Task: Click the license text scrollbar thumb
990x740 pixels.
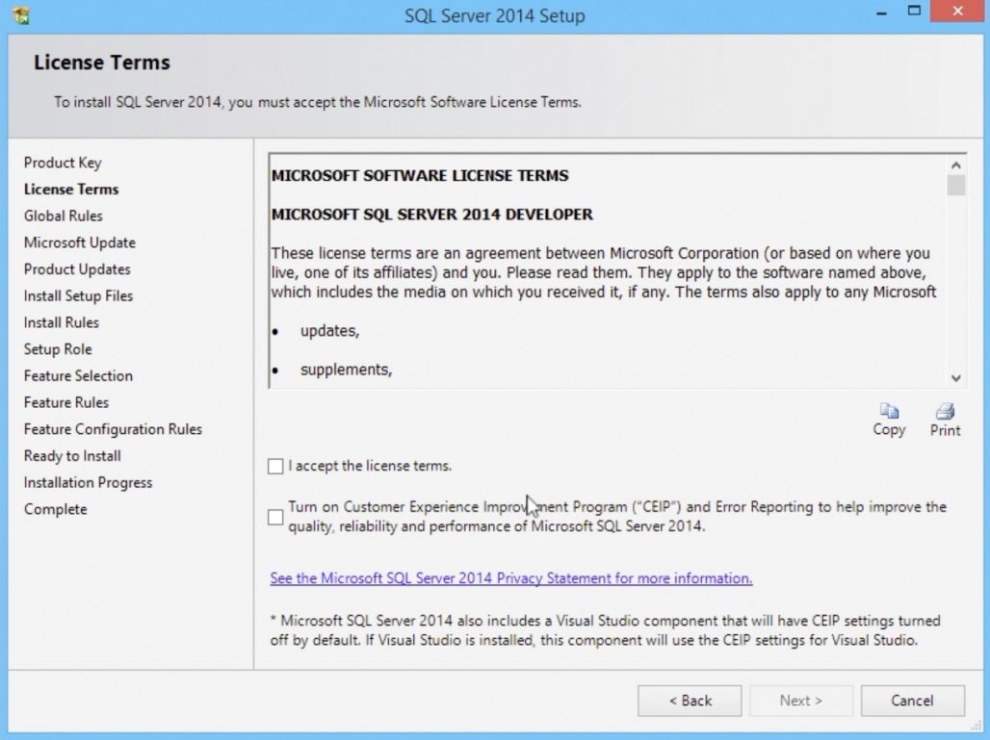Action: coord(956,186)
